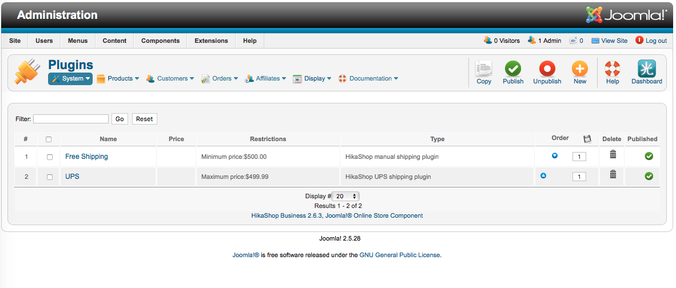
Task: Click the Name column header
Action: pyautogui.click(x=108, y=139)
